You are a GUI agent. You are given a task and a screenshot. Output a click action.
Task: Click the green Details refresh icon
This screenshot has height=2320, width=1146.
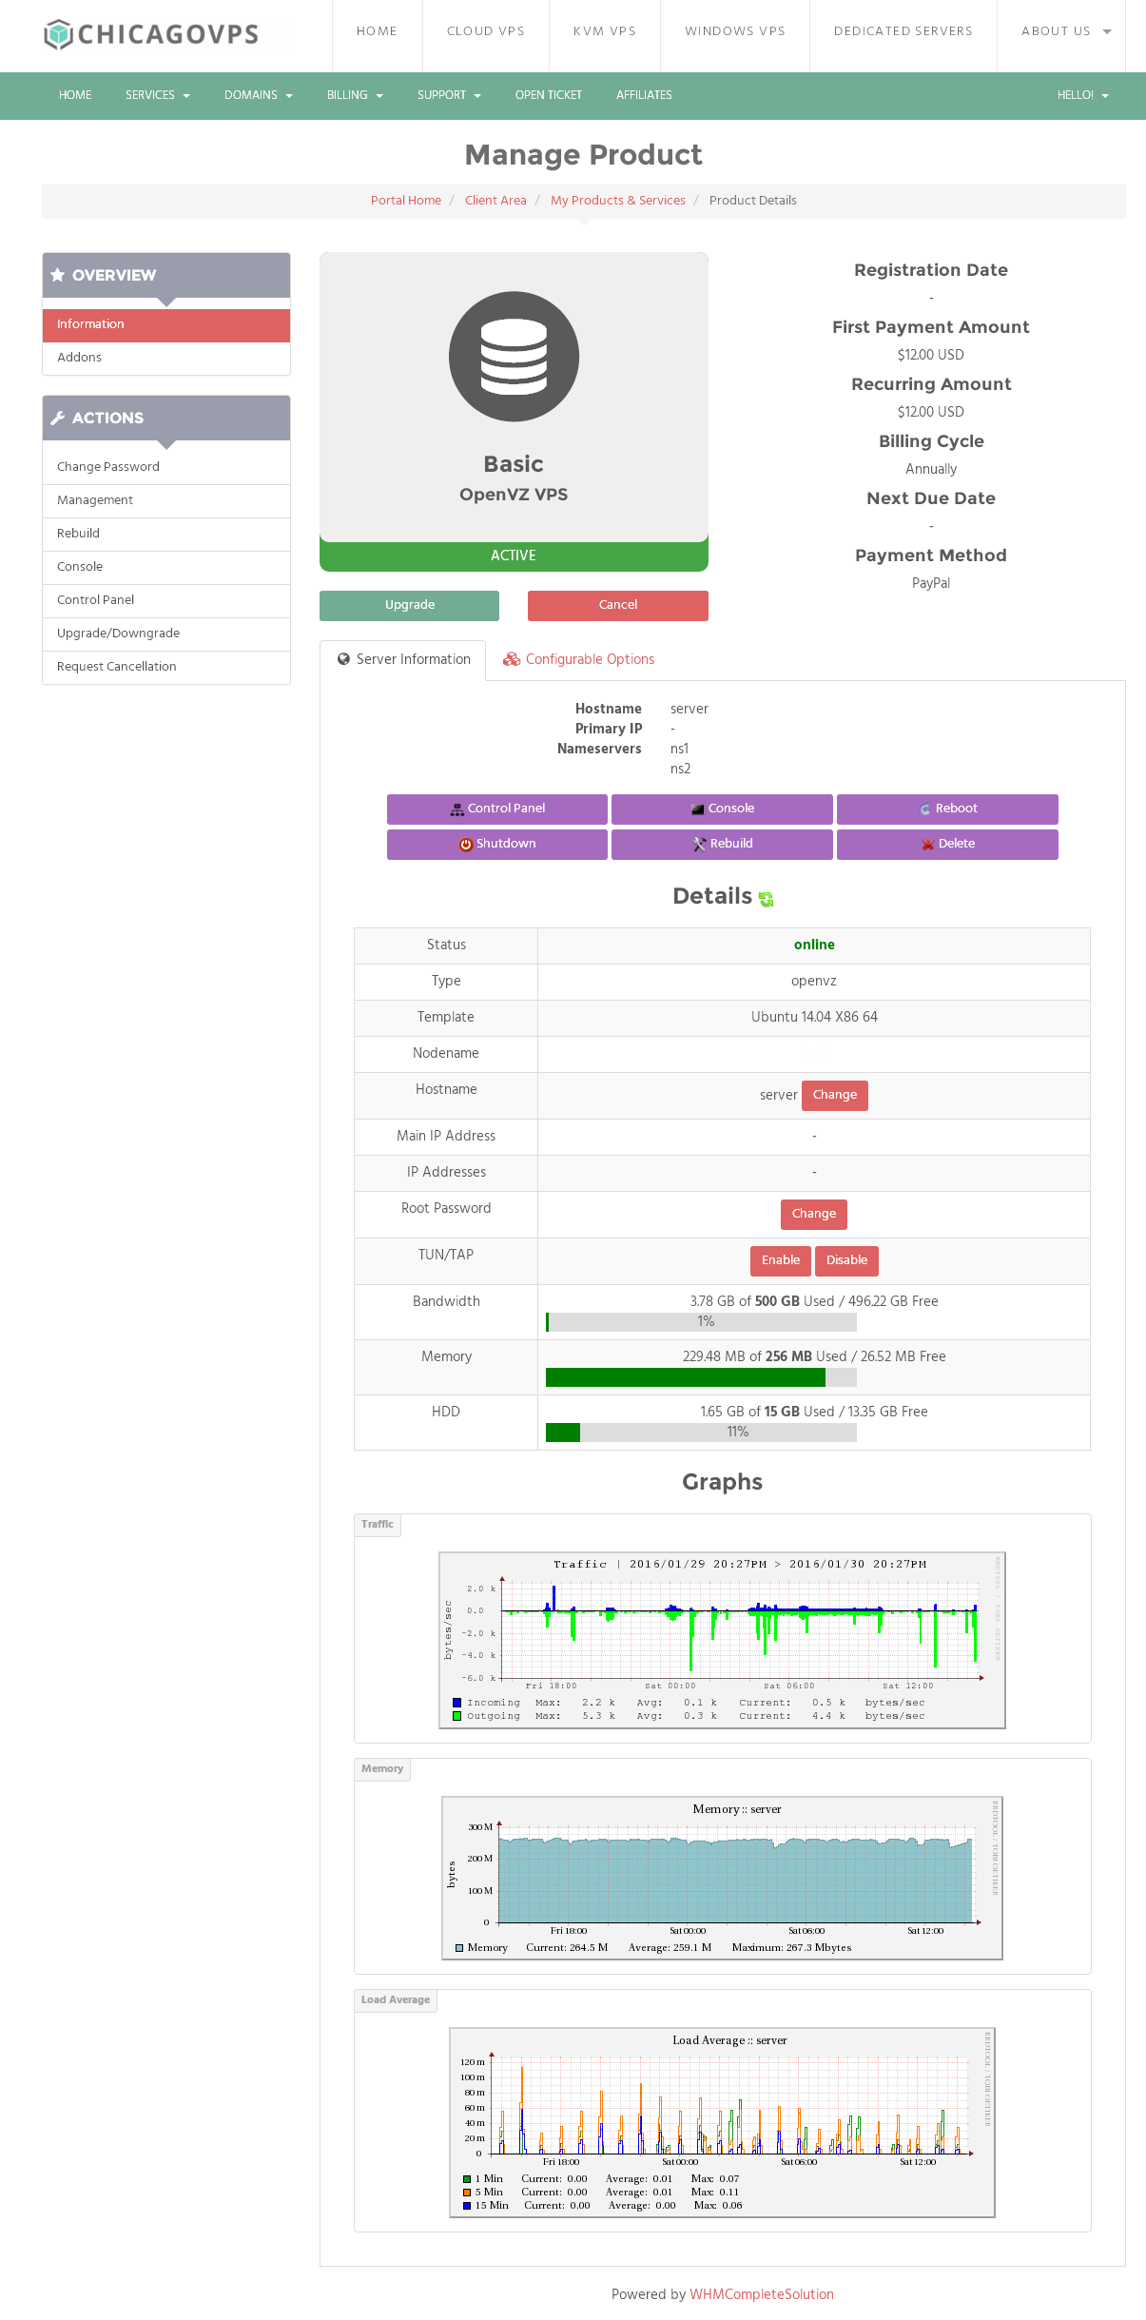pyautogui.click(x=767, y=899)
